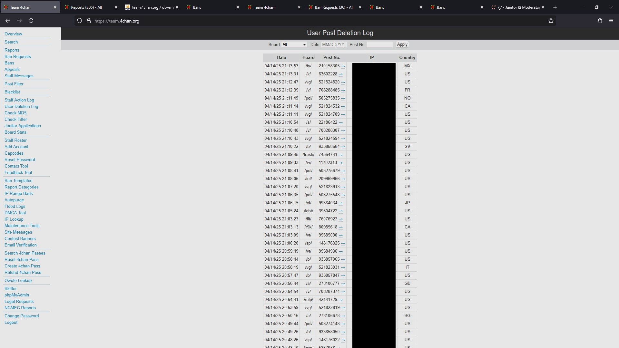Open new tab with plus icon

coord(555,7)
